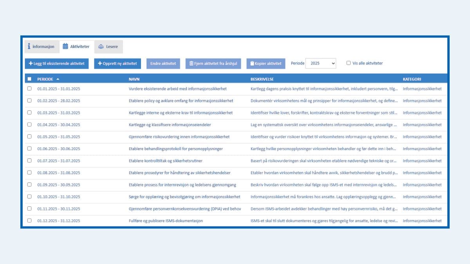Click trash icon on Fjern aktivitet fra årshjul
Screen dimensions: 470x264
[191, 63]
